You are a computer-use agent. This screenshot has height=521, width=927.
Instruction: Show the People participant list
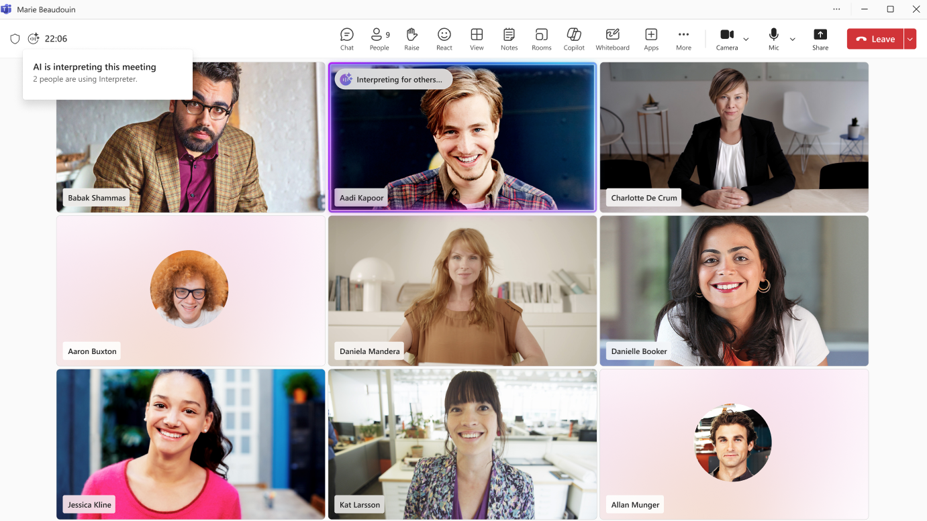[379, 39]
